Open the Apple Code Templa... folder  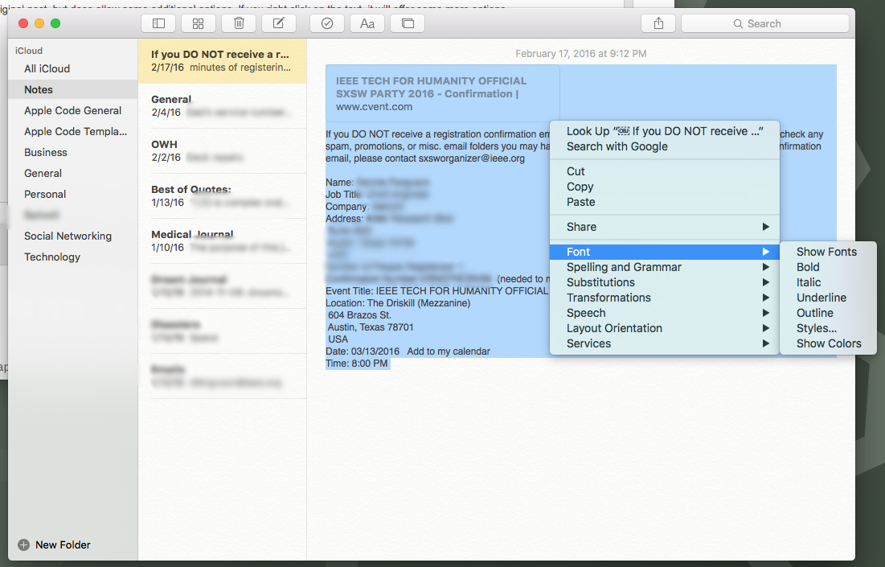pos(73,132)
